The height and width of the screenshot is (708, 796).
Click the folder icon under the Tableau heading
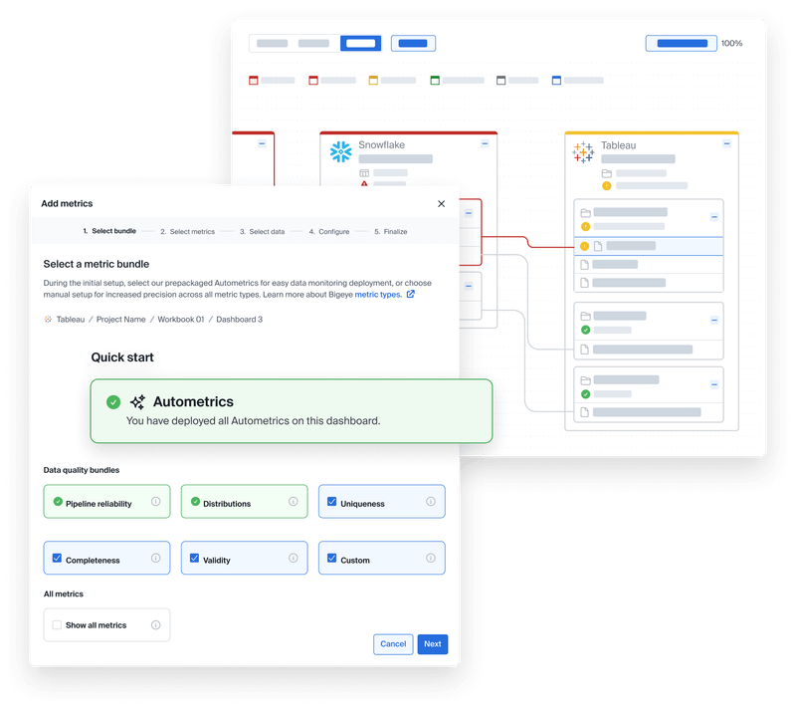point(606,173)
